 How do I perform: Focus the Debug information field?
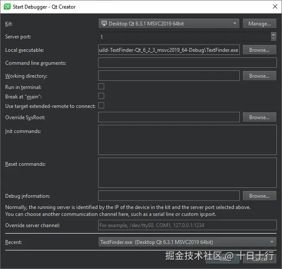pyautogui.click(x=169, y=196)
